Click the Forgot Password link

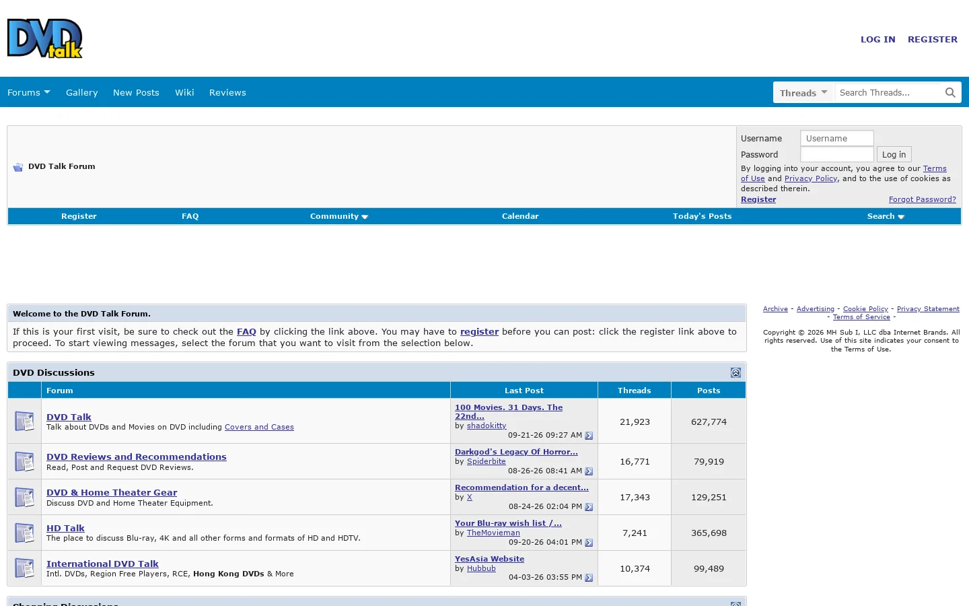coord(922,199)
